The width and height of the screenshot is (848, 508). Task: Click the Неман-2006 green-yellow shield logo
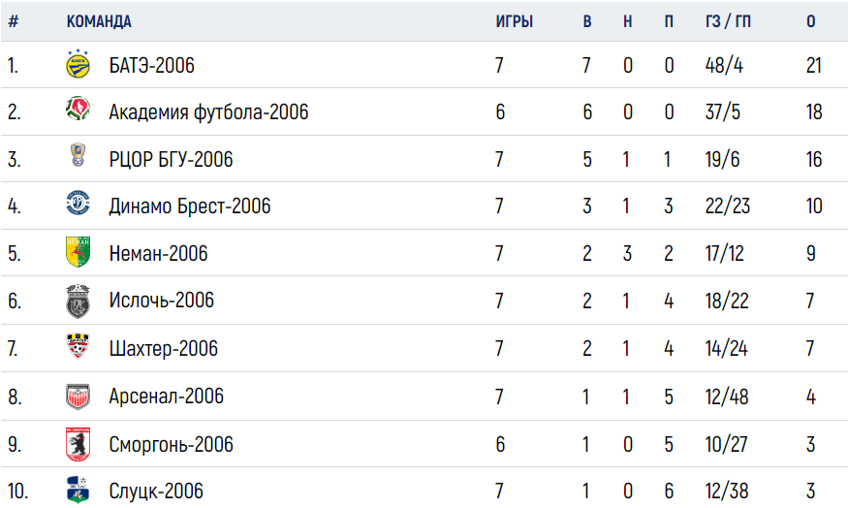tap(78, 251)
